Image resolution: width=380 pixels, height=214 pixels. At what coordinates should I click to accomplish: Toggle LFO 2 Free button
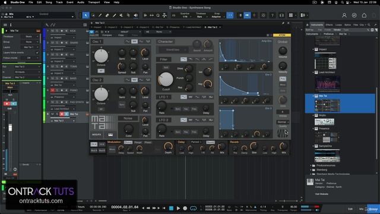coord(194,132)
